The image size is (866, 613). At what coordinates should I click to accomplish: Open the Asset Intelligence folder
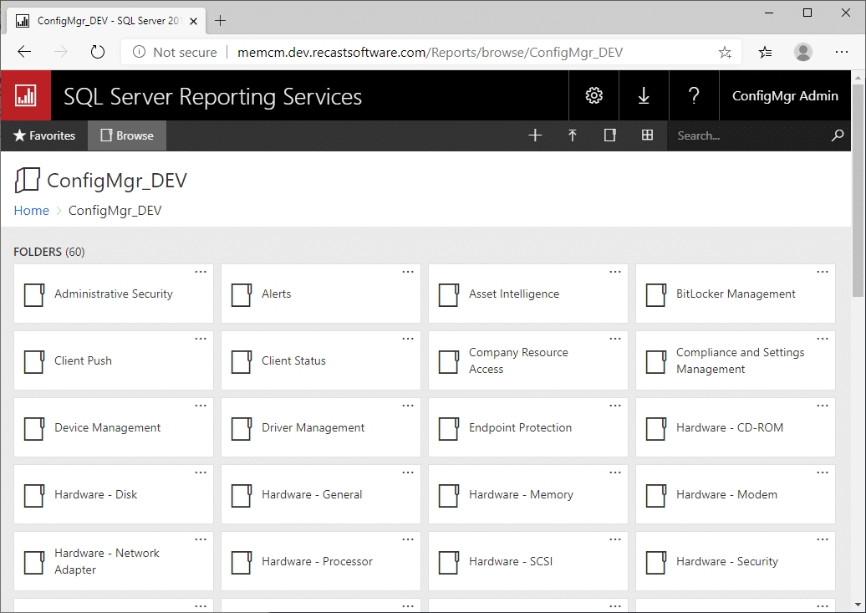(x=514, y=294)
